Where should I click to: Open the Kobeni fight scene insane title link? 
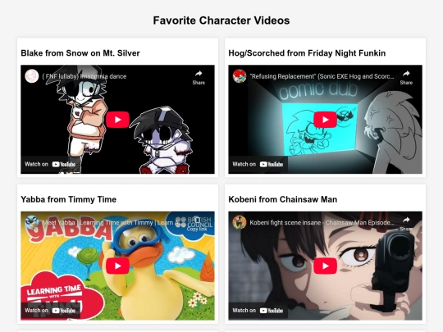(x=322, y=222)
